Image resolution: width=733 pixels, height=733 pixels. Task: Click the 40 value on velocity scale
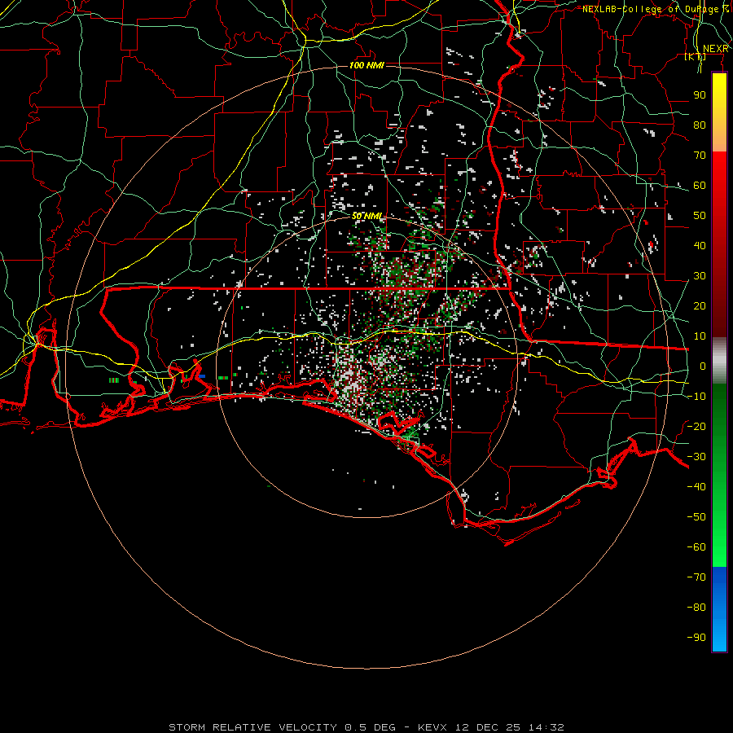(700, 245)
